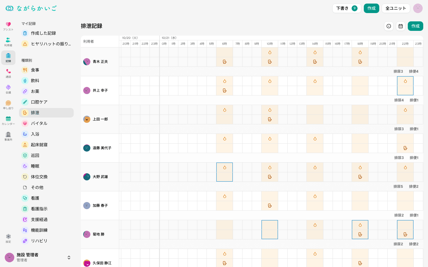This screenshot has width=428, height=267.
Task: Open 起床就寝 records
Action: coord(46,145)
